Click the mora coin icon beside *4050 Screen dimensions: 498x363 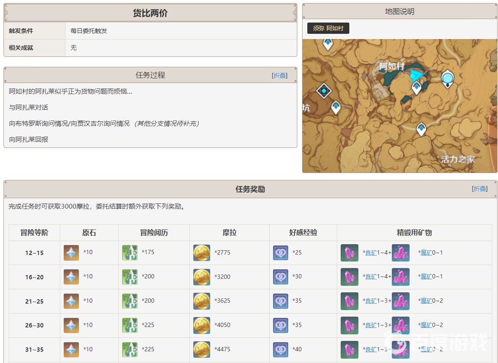pos(202,325)
